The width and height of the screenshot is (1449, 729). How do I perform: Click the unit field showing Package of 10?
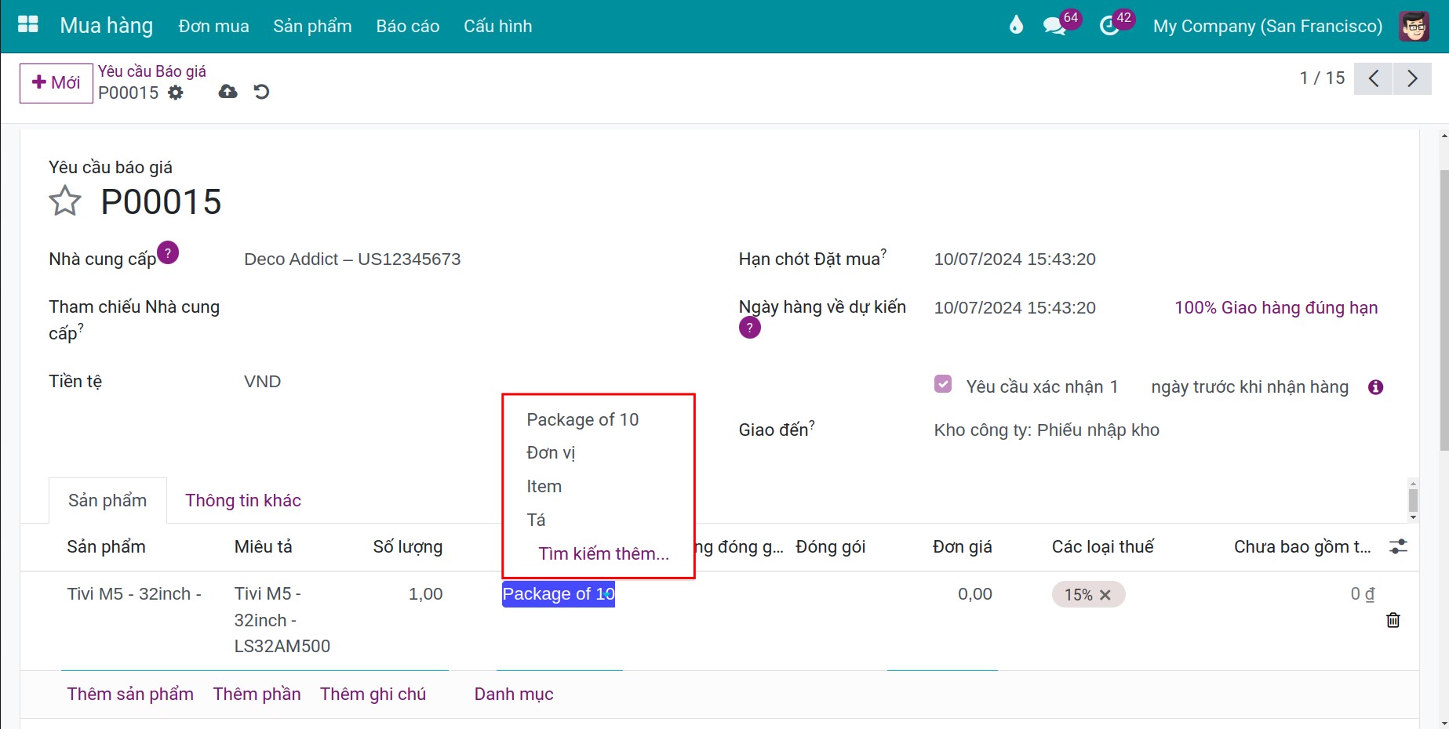559,594
